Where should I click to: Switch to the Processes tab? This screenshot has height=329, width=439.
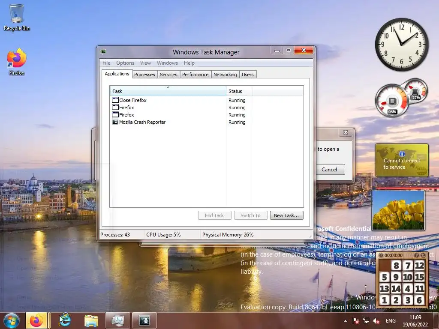coord(144,75)
